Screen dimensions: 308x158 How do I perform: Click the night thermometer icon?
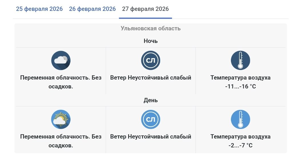(240, 60)
